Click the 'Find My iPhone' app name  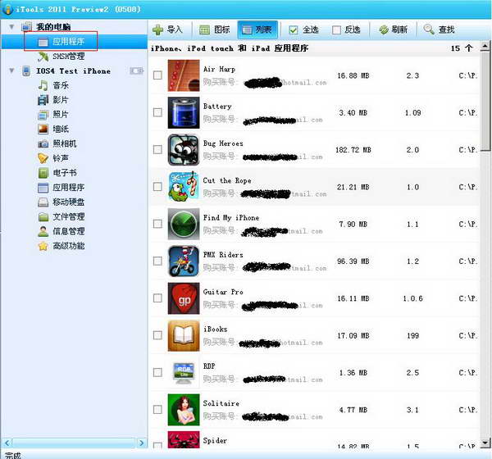(231, 218)
